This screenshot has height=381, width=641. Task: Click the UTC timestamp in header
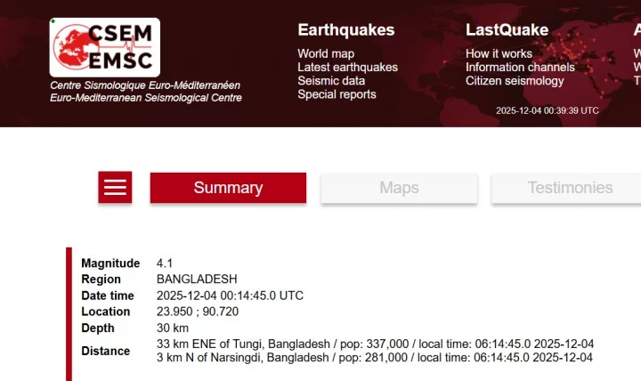pos(547,110)
